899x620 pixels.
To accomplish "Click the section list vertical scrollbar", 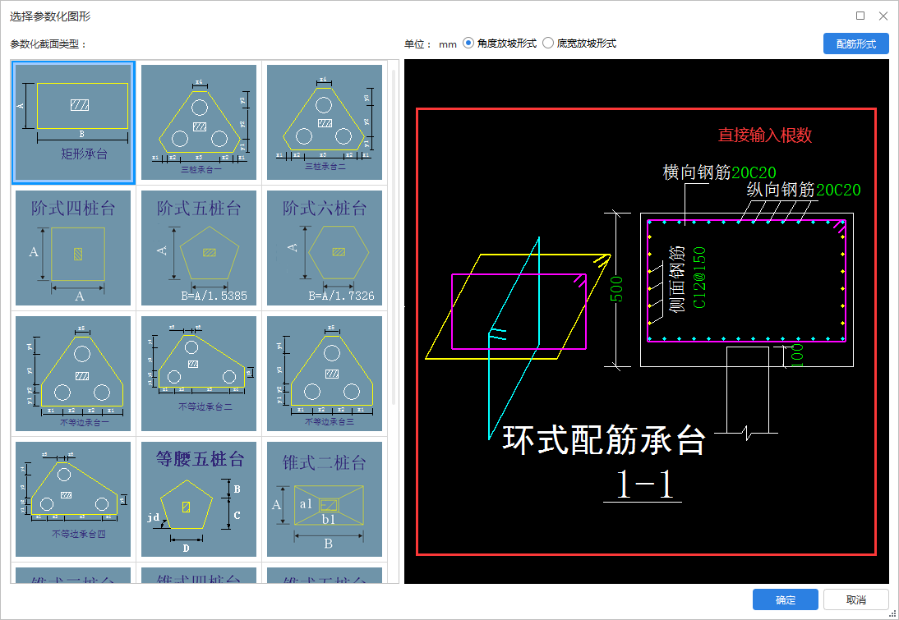I will (394, 238).
